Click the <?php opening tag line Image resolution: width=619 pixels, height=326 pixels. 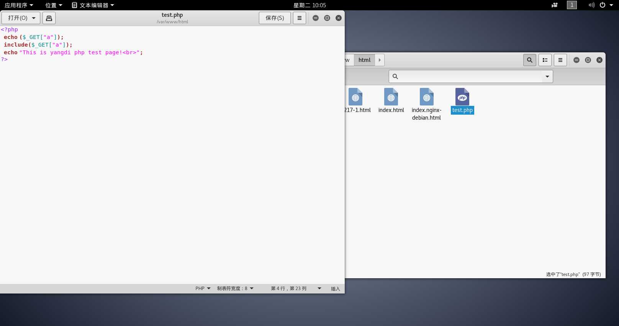9,29
